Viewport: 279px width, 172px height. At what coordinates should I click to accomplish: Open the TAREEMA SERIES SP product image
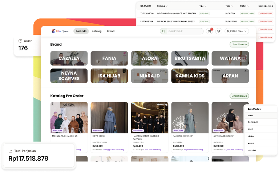(x=190, y=117)
